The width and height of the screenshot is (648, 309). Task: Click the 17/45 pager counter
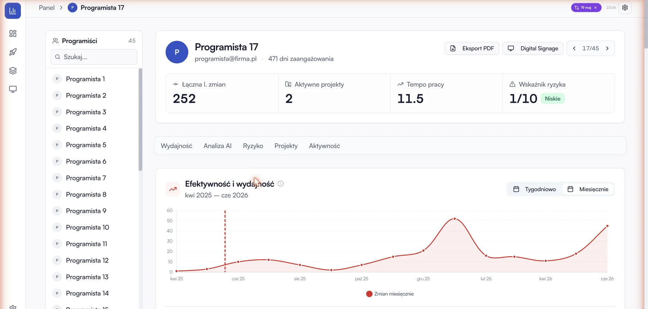[x=591, y=49]
